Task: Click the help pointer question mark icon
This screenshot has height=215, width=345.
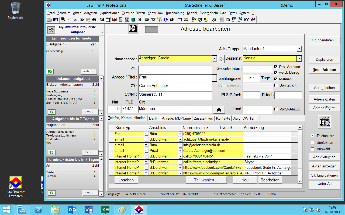Action: [246, 20]
